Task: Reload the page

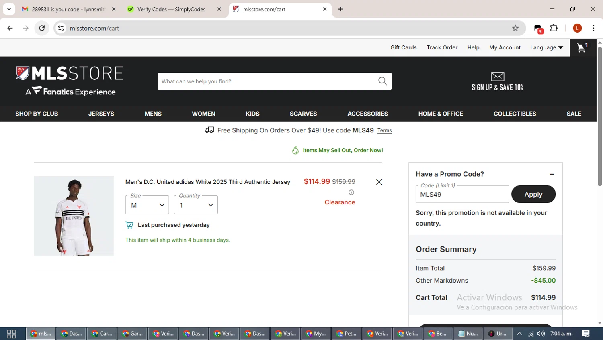Action: pos(42,28)
